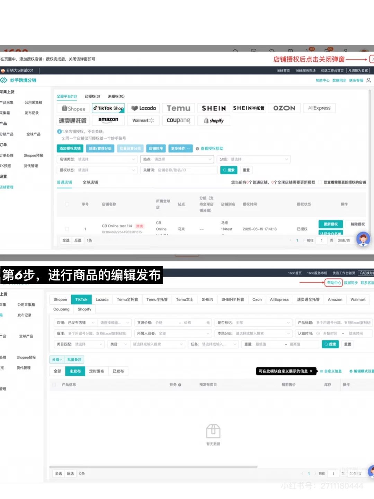This screenshot has width=374, height=499.
Task: Open the 切换为卖家 button on store authorization page
Action: click(x=358, y=70)
